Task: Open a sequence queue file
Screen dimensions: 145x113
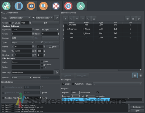Action: (128, 18)
